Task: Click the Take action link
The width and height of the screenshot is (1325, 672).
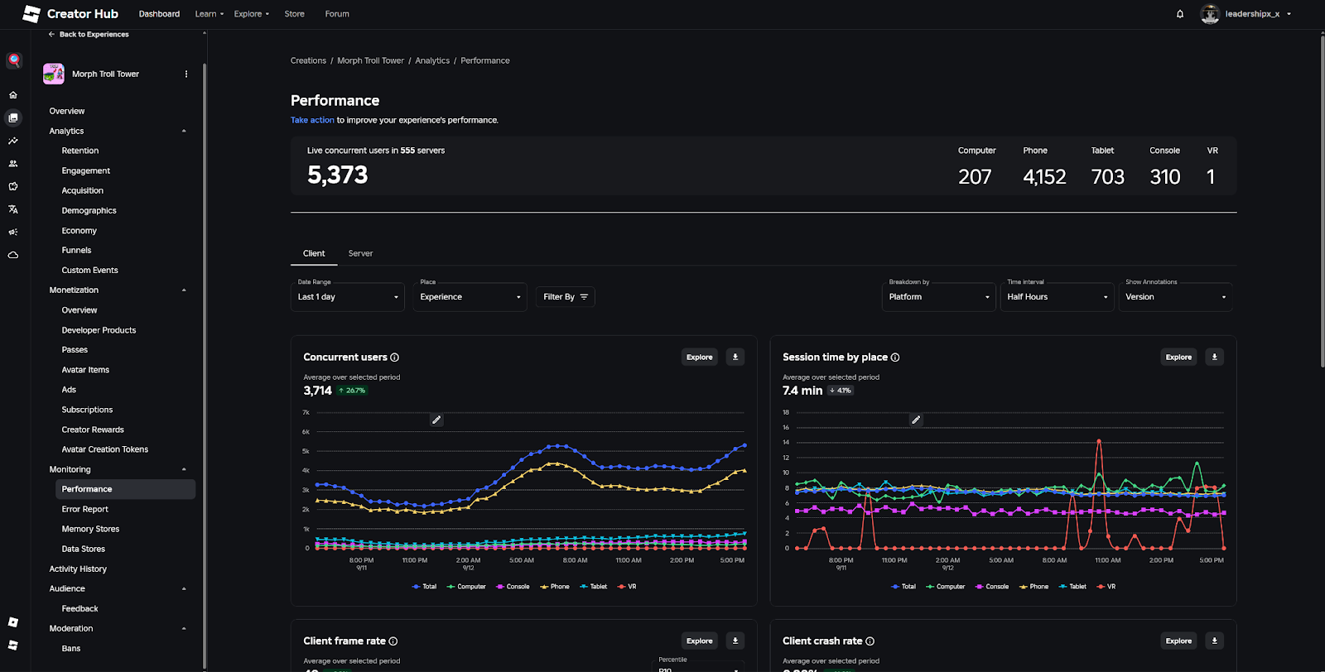Action: coord(312,120)
